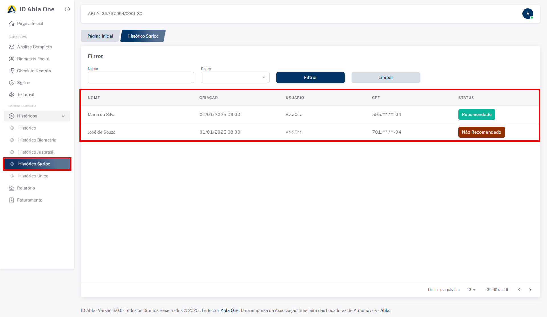Go to previous page of results
This screenshot has width=547, height=317.
519,290
